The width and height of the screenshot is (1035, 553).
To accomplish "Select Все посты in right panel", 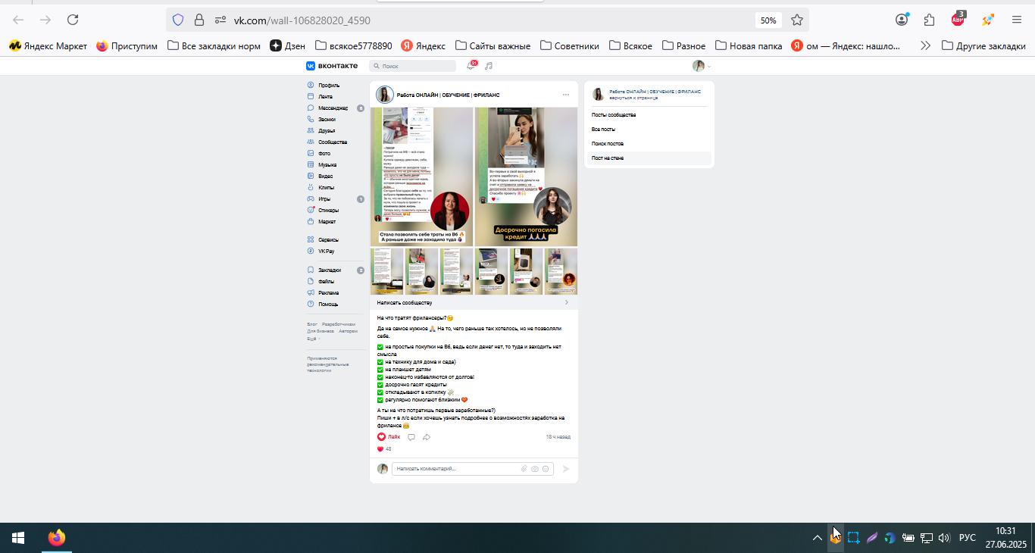I will tap(649, 130).
